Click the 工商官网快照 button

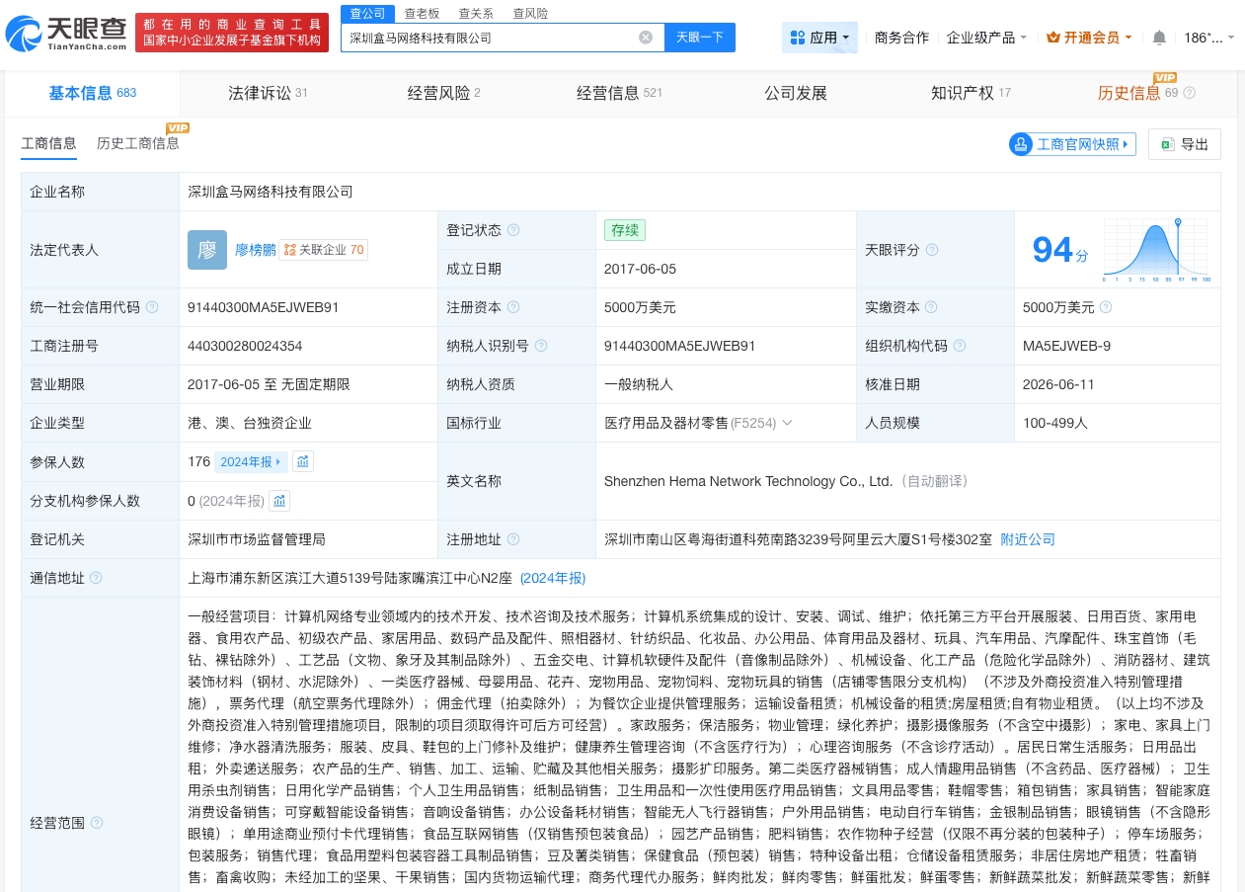[x=1072, y=144]
